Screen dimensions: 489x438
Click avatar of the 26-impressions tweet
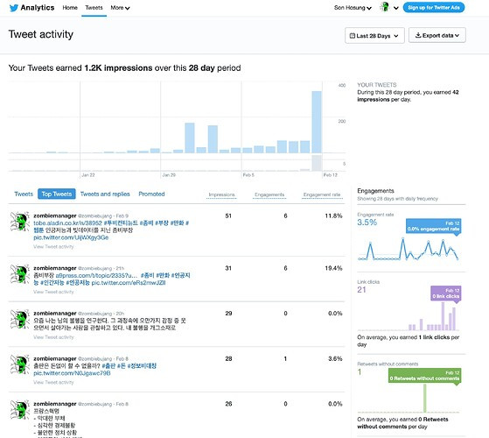[19, 410]
